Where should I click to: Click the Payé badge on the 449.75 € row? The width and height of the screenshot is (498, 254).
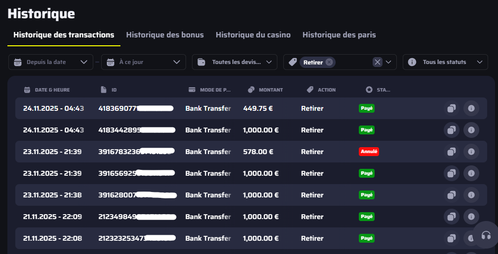coord(367,108)
